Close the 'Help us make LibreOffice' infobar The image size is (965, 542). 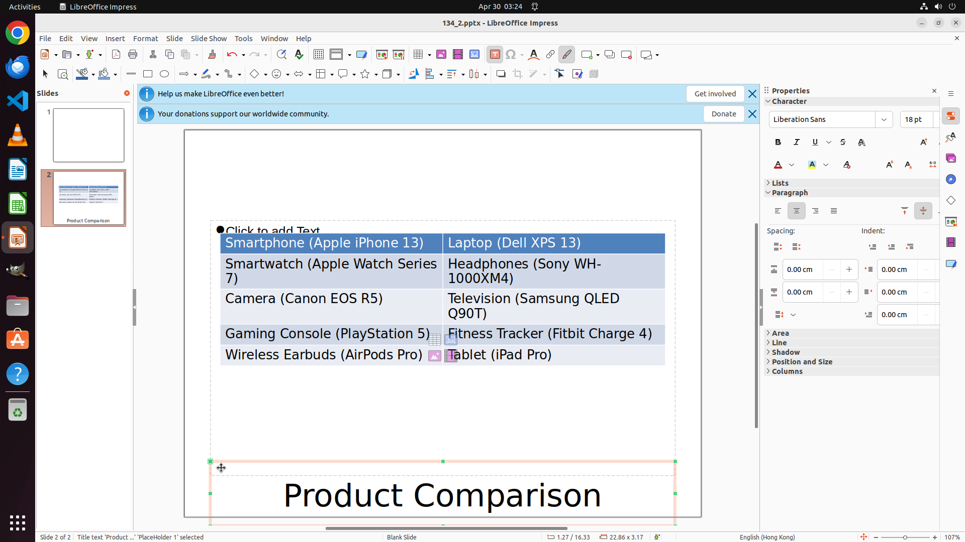[752, 94]
